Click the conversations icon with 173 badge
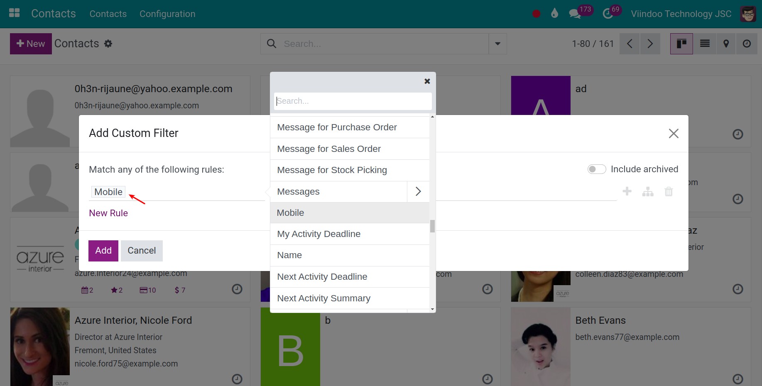The width and height of the screenshot is (762, 386). point(575,14)
